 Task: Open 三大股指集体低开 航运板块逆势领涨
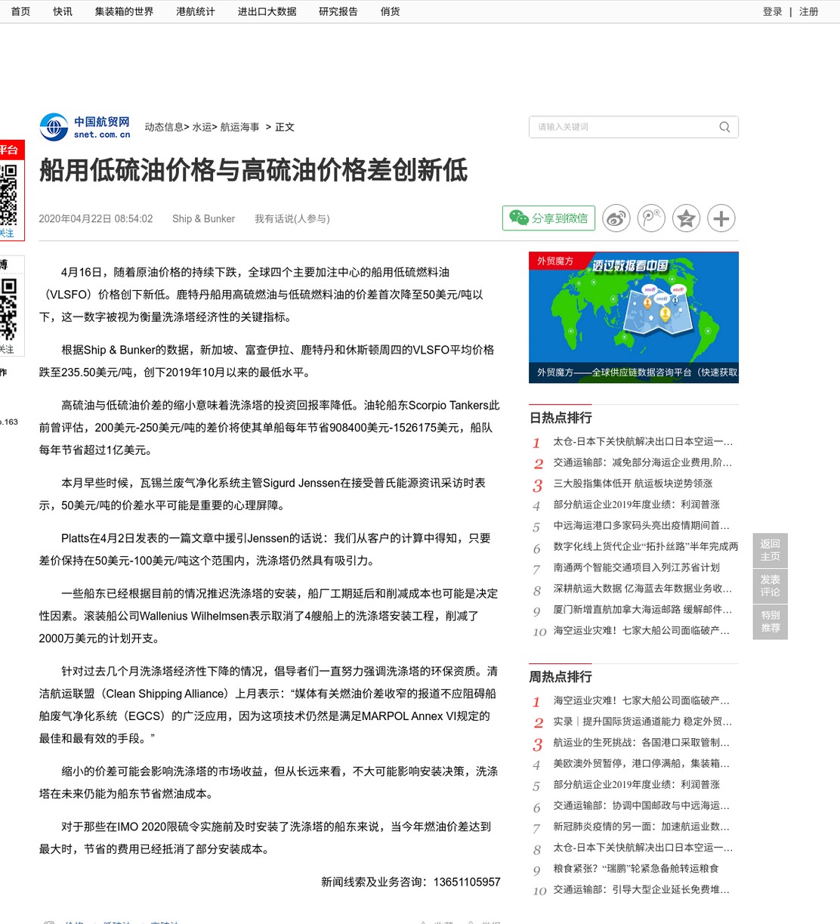(x=633, y=484)
